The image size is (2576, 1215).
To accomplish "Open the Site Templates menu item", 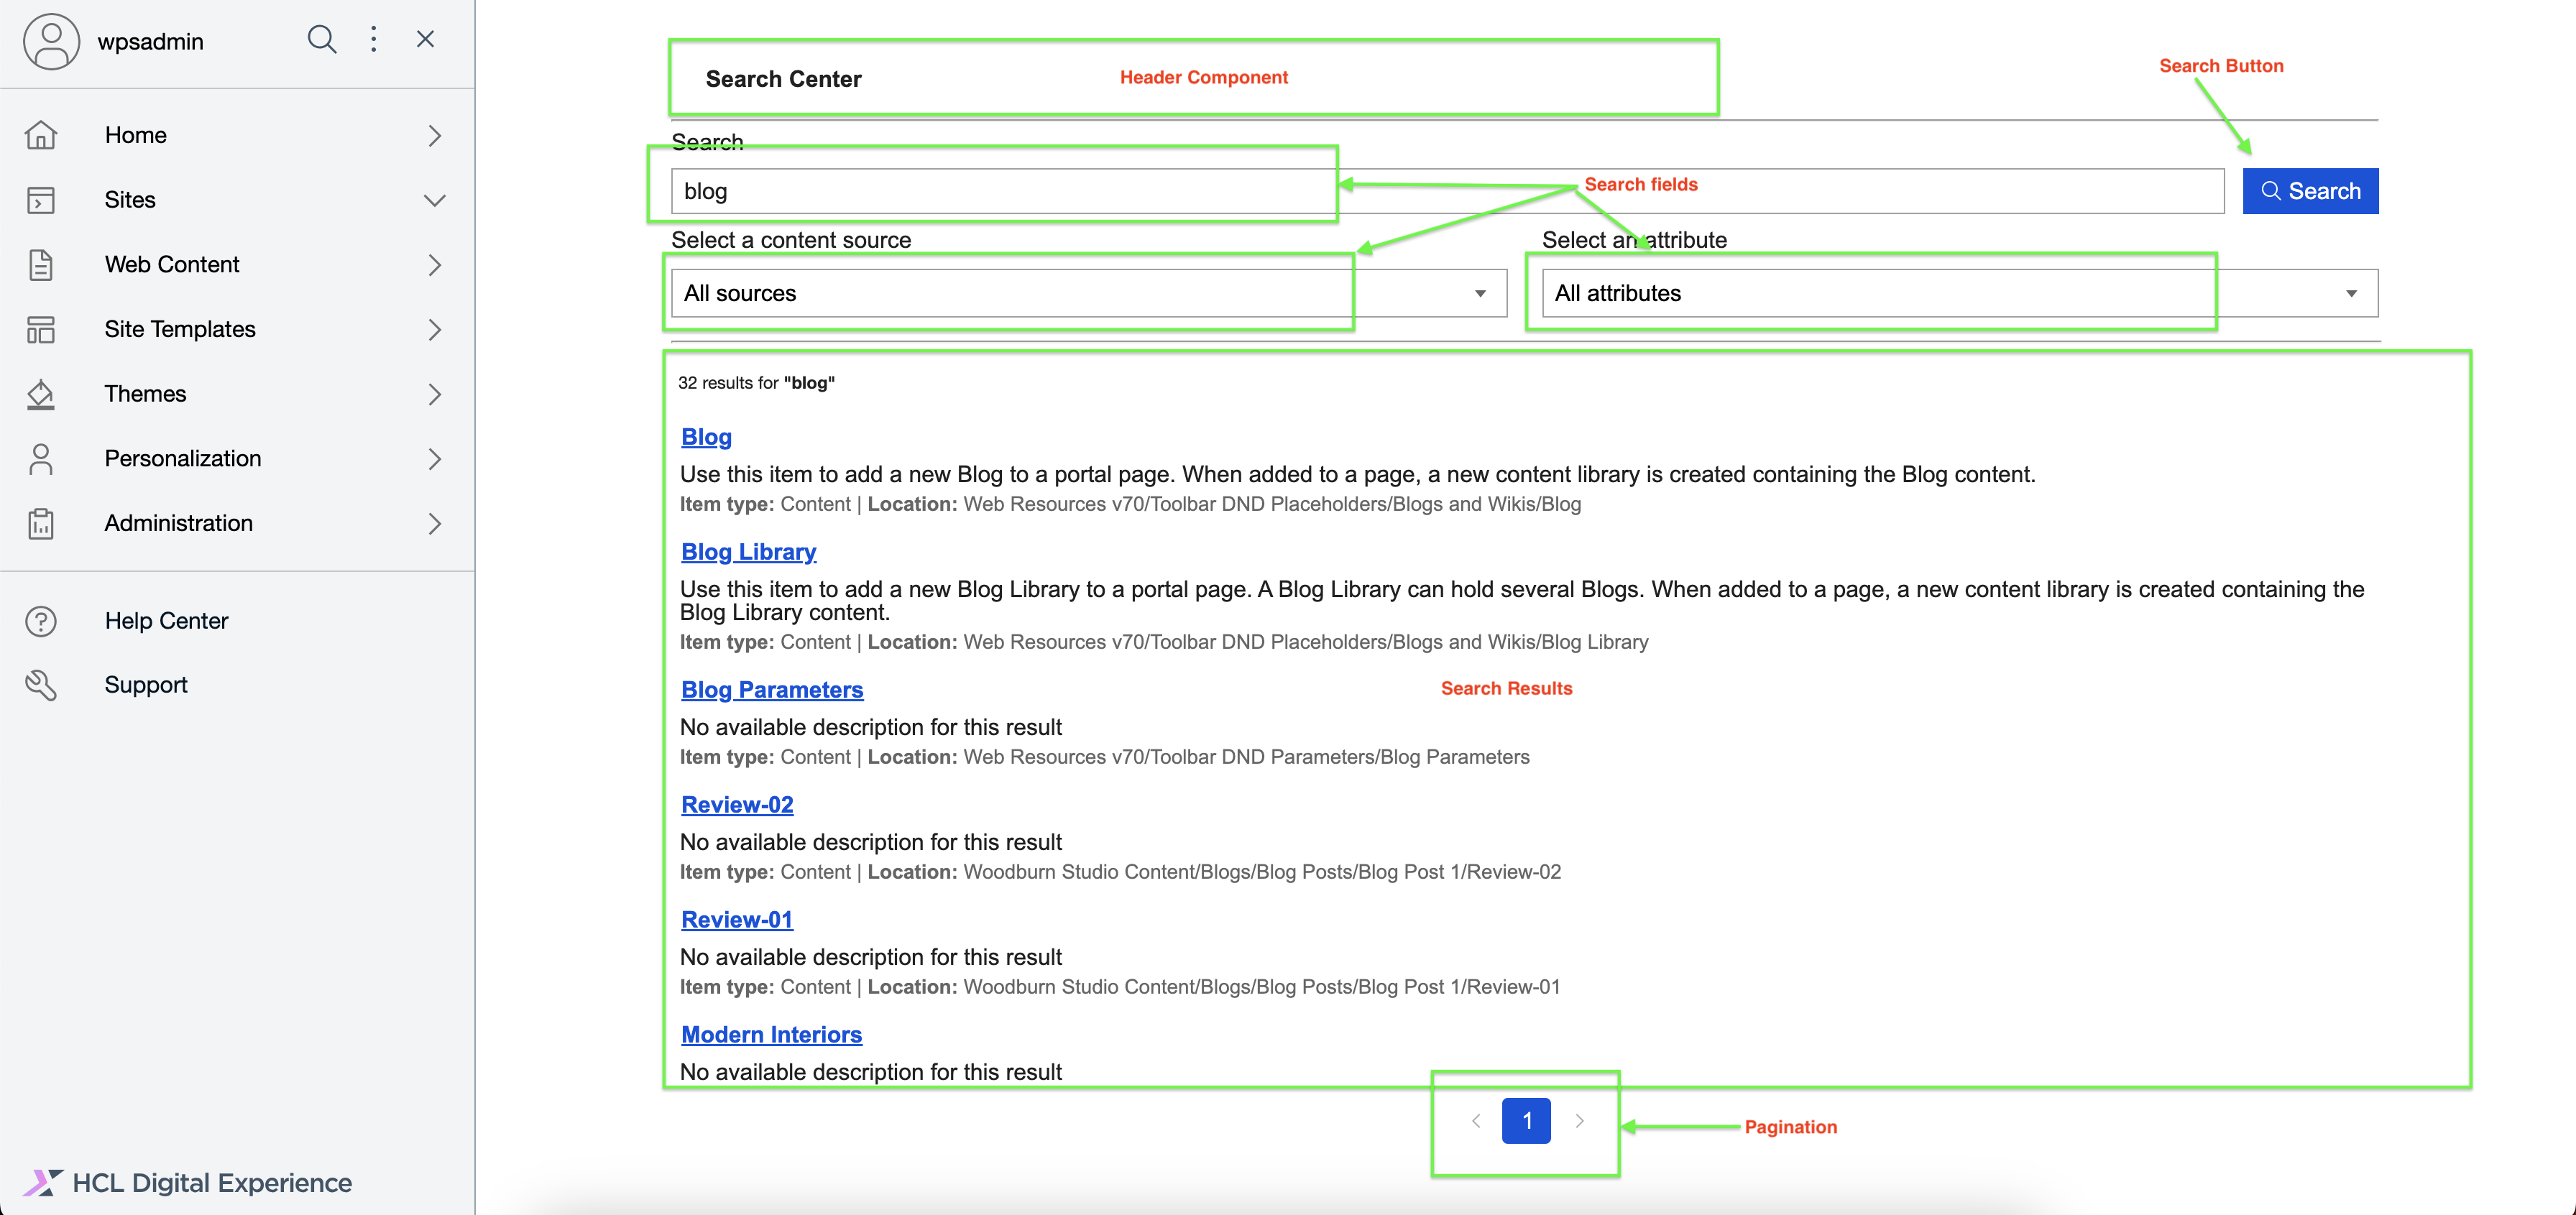I will point(180,329).
